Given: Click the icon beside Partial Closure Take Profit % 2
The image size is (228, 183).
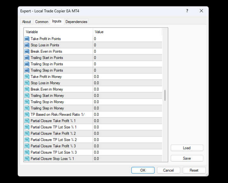Looking at the screenshot, I should (27, 133).
